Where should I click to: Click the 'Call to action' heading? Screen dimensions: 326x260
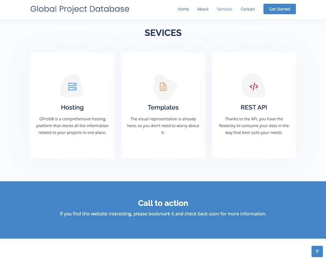pos(163,203)
